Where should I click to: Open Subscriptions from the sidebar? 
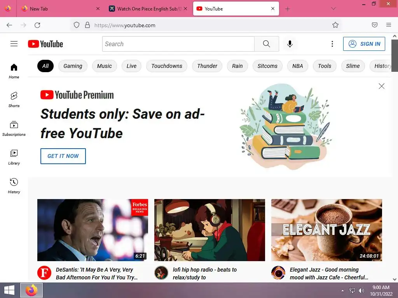[x=14, y=129]
